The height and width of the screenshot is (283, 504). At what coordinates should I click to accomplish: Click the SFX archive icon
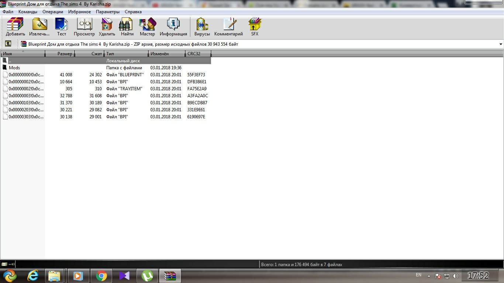(255, 27)
